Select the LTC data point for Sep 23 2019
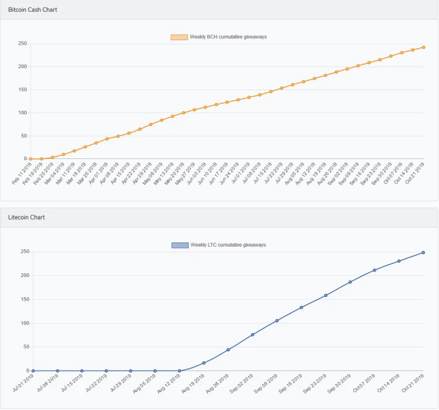Image resolution: width=439 pixels, height=410 pixels. click(326, 296)
